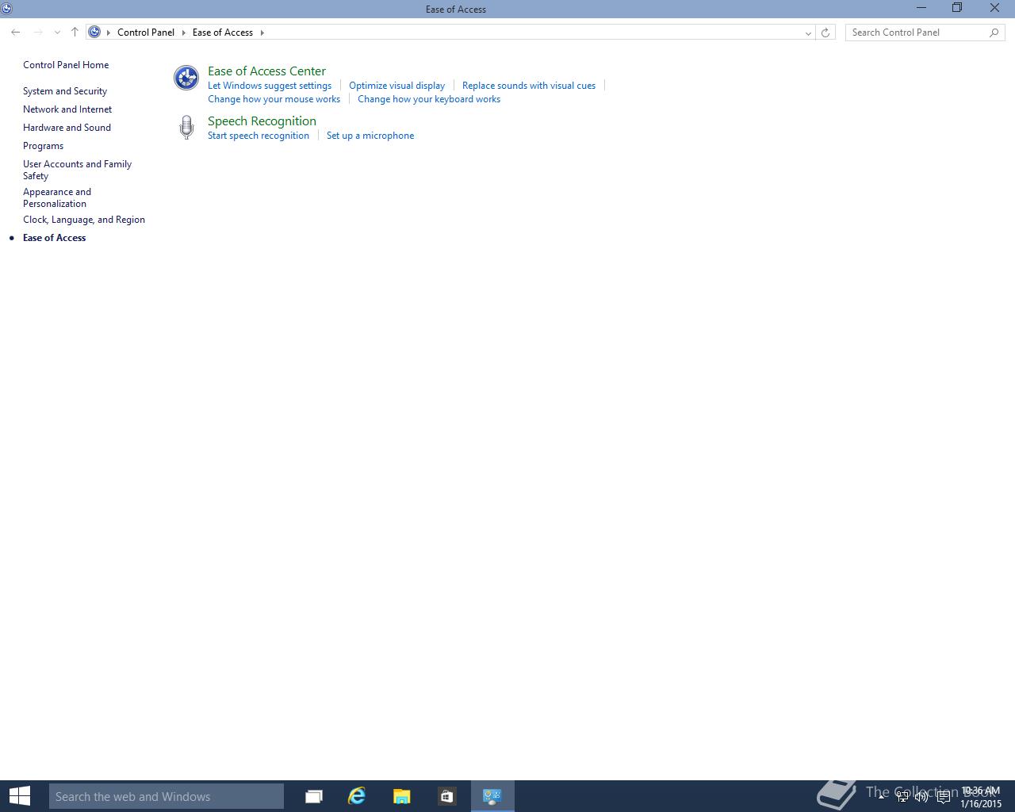The width and height of the screenshot is (1015, 812).
Task: Click Search the web and Windows box
Action: click(167, 796)
